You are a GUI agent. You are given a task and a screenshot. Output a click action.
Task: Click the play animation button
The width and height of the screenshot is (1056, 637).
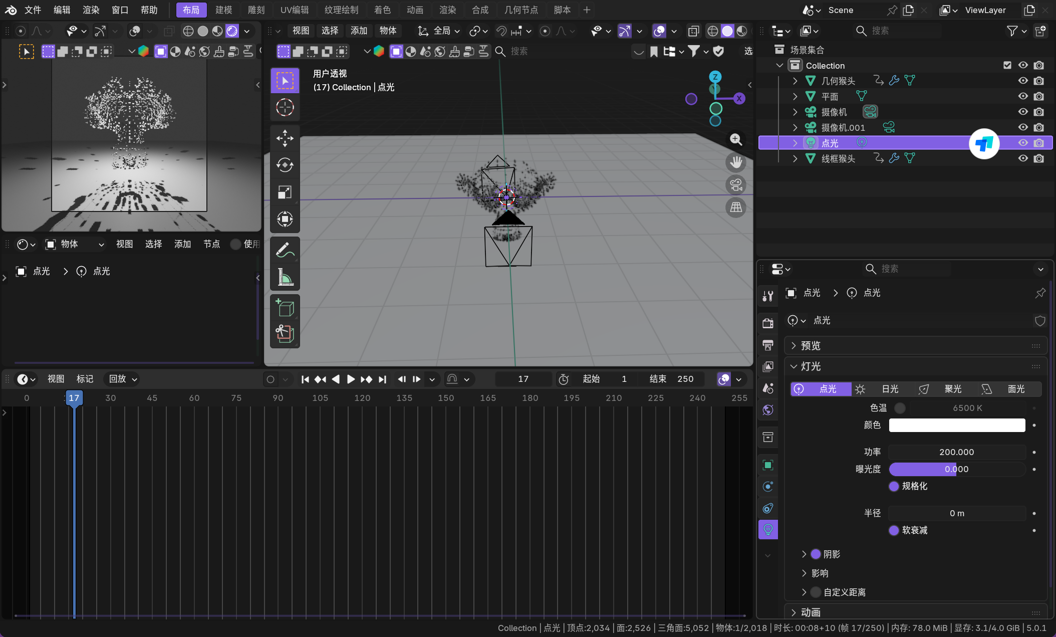pos(351,379)
